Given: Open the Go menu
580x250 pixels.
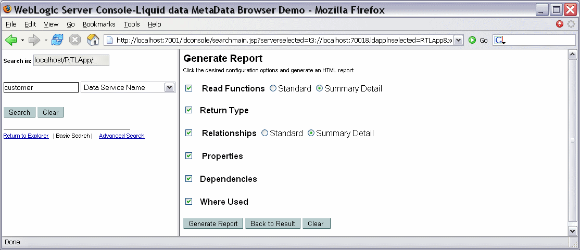Looking at the screenshot, I should (71, 24).
